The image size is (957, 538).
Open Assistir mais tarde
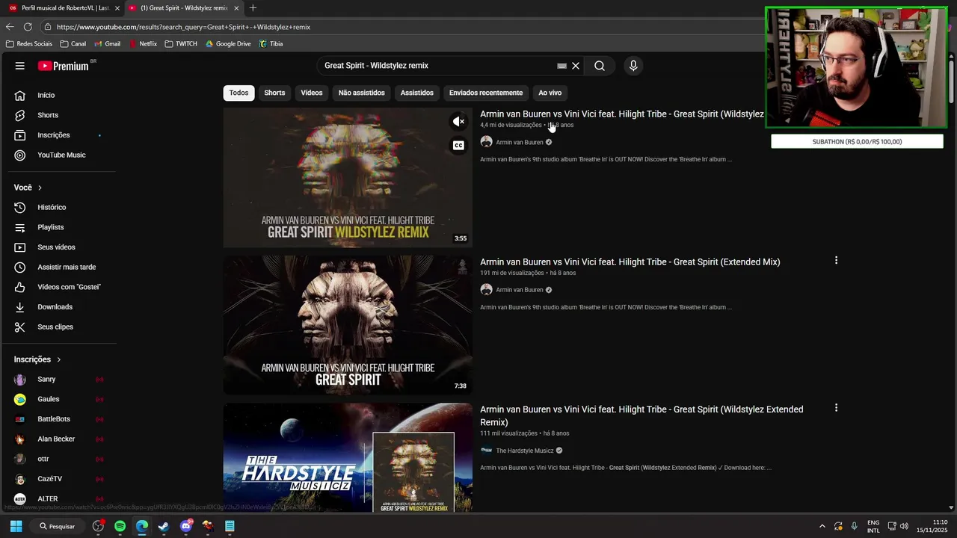(67, 267)
